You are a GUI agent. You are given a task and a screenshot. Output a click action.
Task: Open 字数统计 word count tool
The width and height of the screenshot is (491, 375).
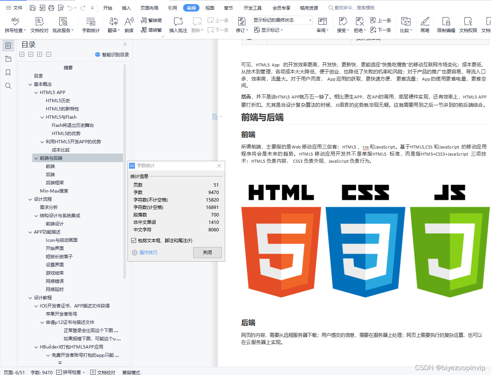click(91, 25)
